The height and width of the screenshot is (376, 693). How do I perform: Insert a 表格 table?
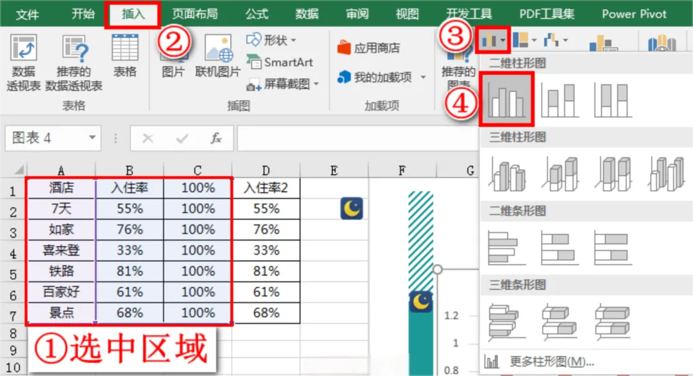[124, 55]
